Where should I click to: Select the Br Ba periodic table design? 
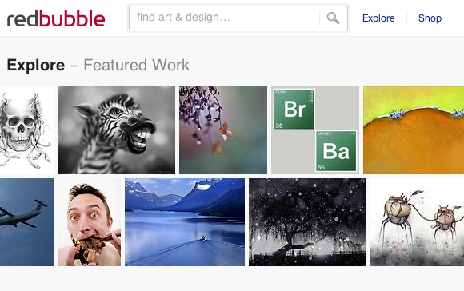coord(315,130)
